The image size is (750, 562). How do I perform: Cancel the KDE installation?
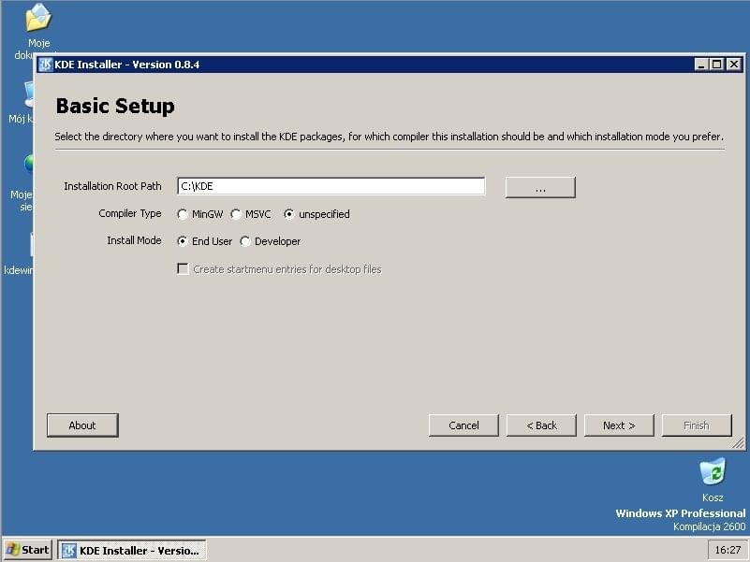[463, 425]
